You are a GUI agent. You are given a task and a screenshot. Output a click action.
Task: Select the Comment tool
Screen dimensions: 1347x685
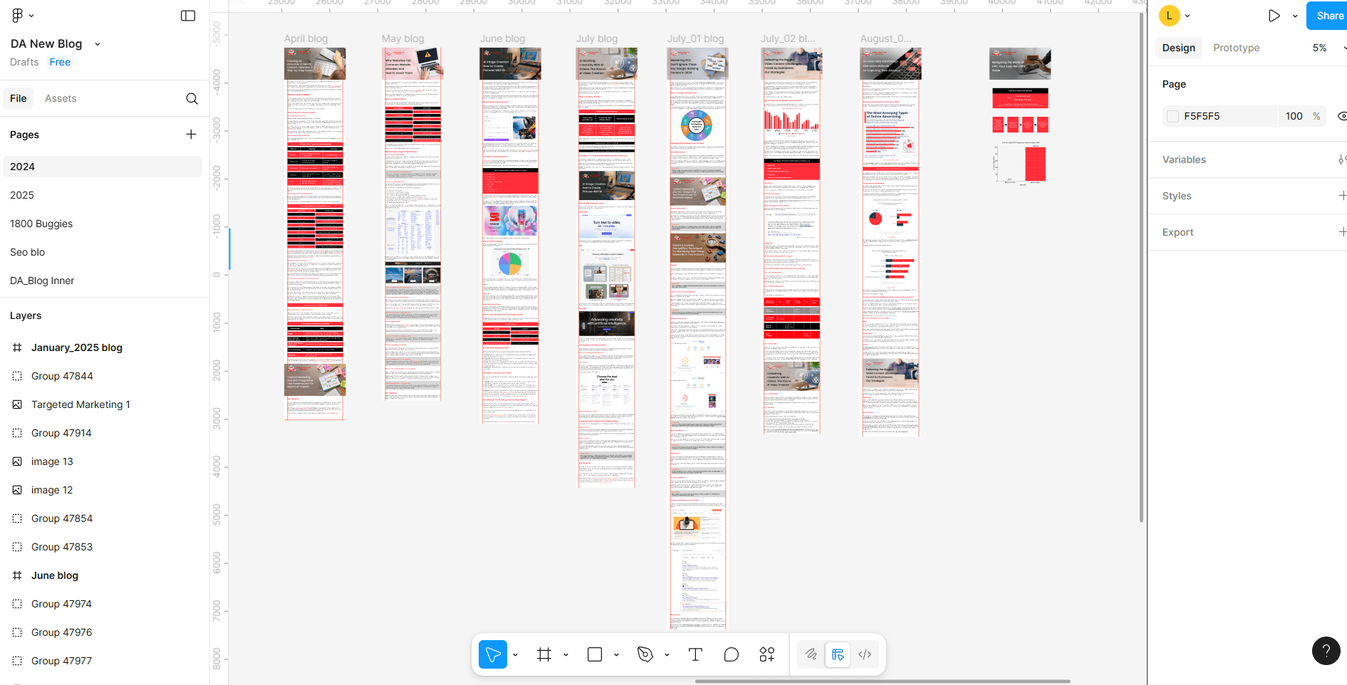[731, 654]
